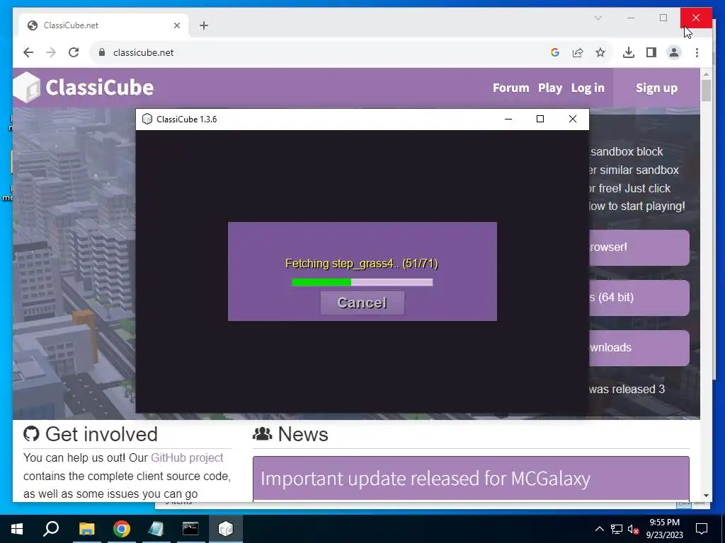Go back in Chrome
Viewport: 725px width, 543px height.
28,52
